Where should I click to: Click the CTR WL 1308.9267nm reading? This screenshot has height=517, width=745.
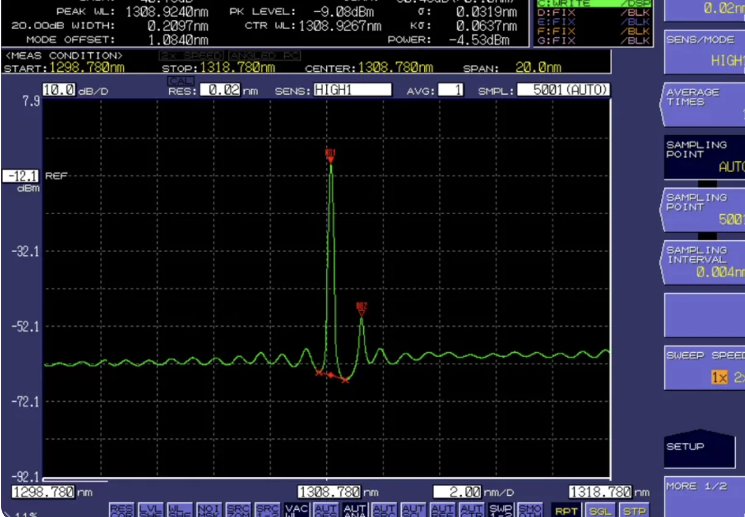(340, 26)
